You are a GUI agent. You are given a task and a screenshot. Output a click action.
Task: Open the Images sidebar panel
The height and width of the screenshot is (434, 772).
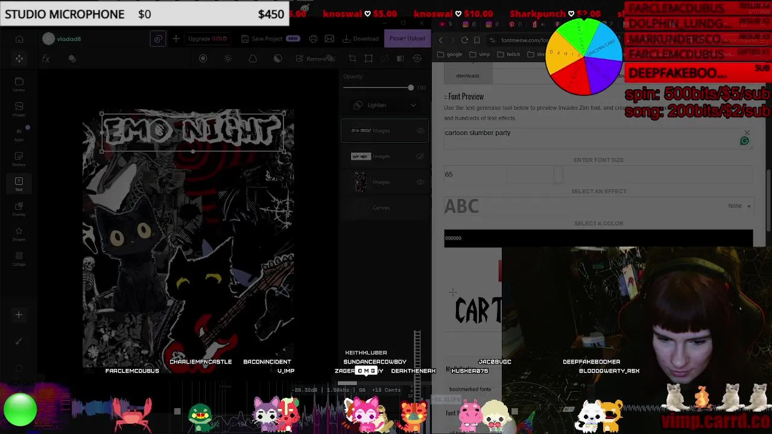click(x=19, y=109)
